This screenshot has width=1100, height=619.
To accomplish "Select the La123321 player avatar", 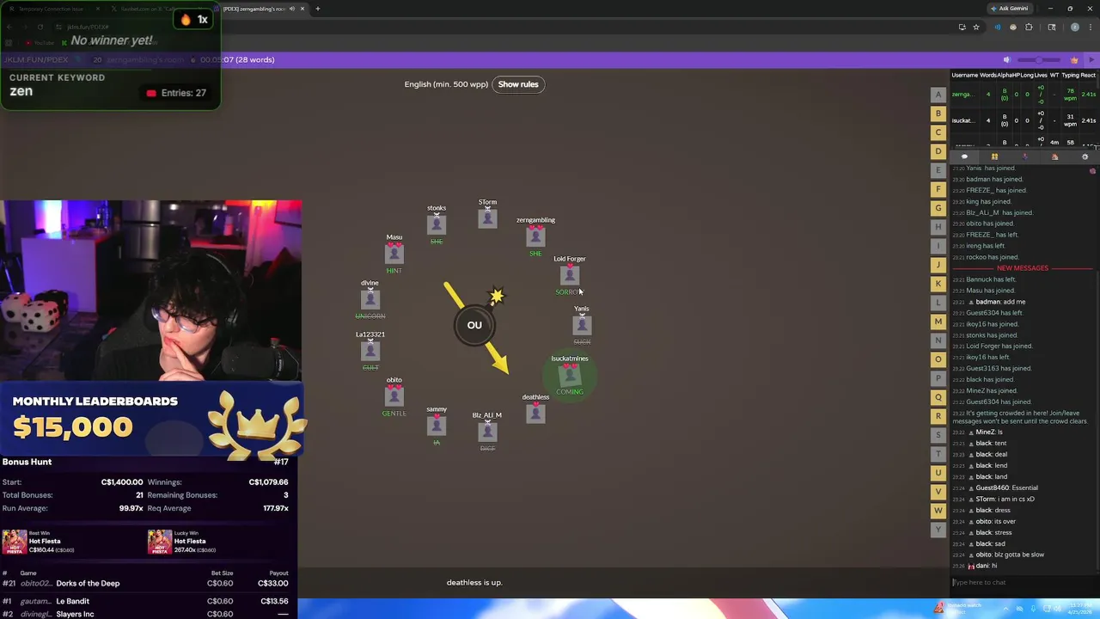I will click(370, 351).
